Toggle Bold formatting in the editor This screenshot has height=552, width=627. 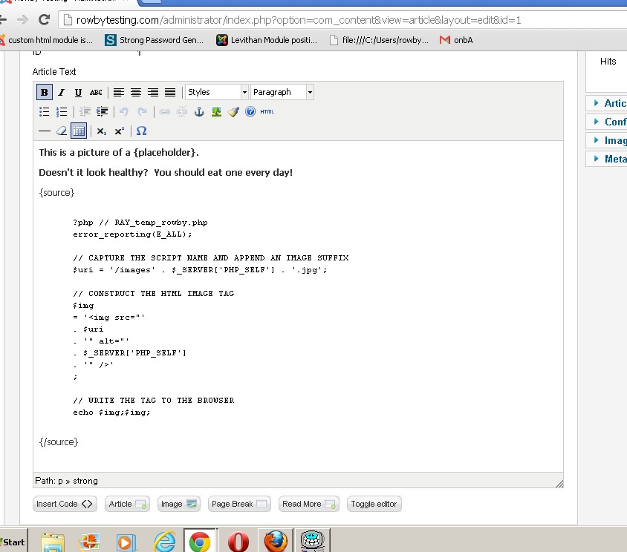pyautogui.click(x=44, y=92)
